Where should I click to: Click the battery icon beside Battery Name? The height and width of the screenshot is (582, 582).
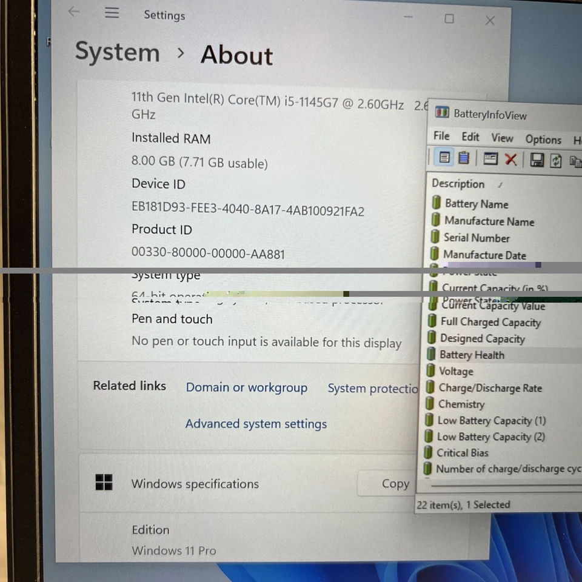[x=436, y=202]
